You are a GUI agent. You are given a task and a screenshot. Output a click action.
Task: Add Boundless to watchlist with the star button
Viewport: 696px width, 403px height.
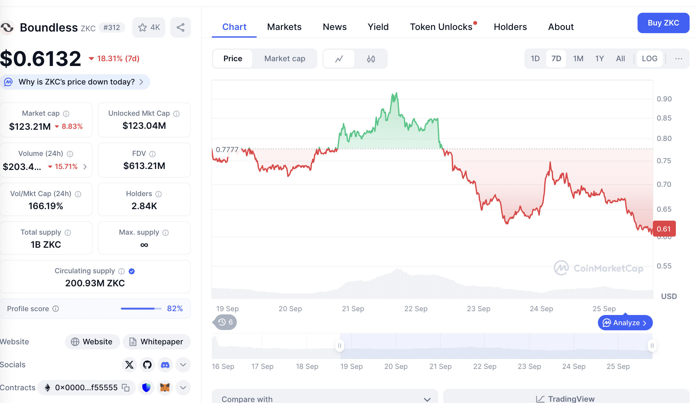(x=149, y=27)
